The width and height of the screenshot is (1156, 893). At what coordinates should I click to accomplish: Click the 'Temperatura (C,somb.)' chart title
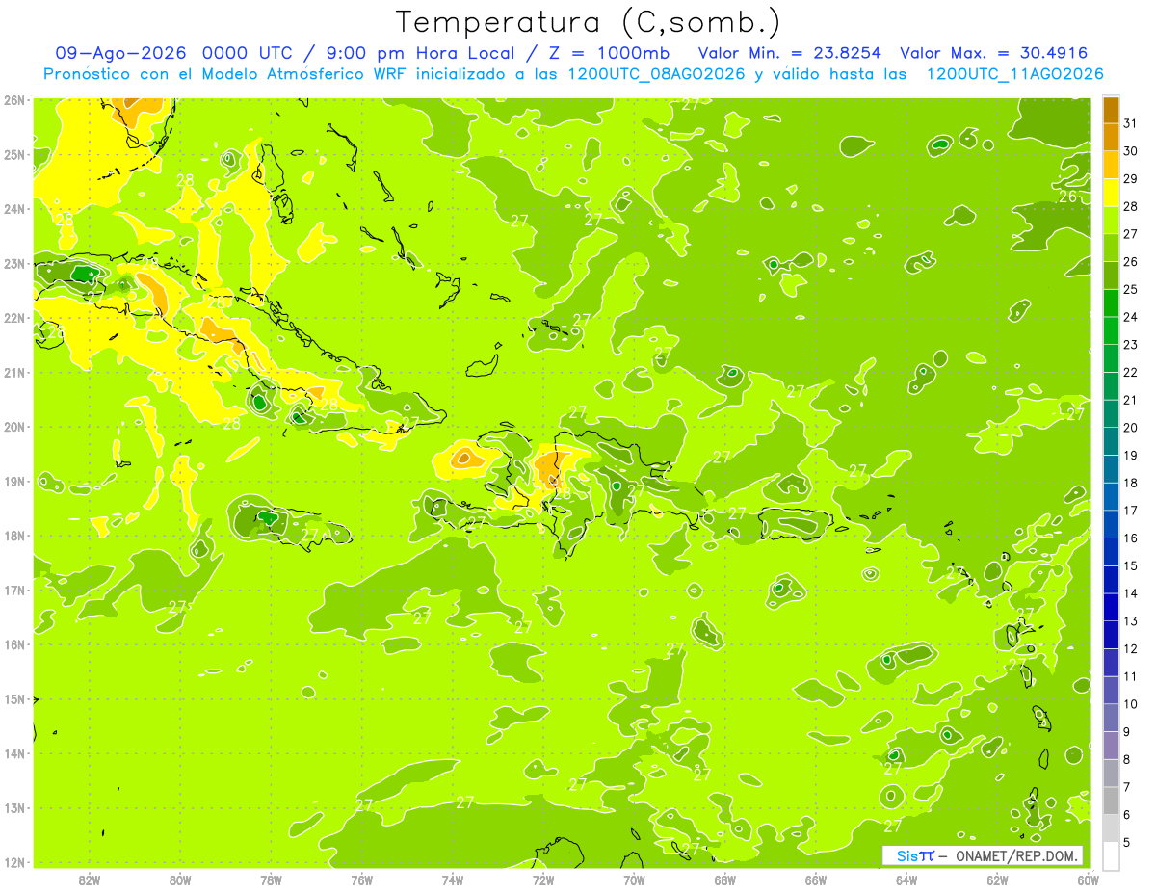tap(589, 23)
